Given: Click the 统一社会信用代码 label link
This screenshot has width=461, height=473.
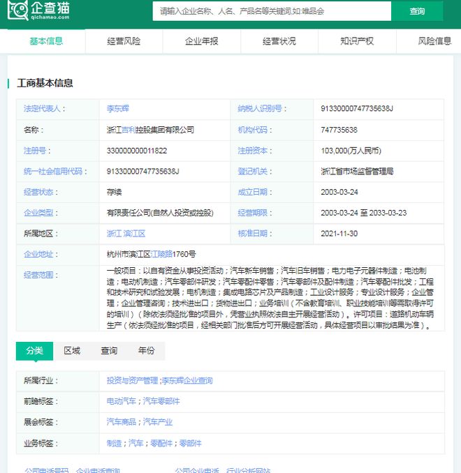Looking at the screenshot, I should coord(53,172).
